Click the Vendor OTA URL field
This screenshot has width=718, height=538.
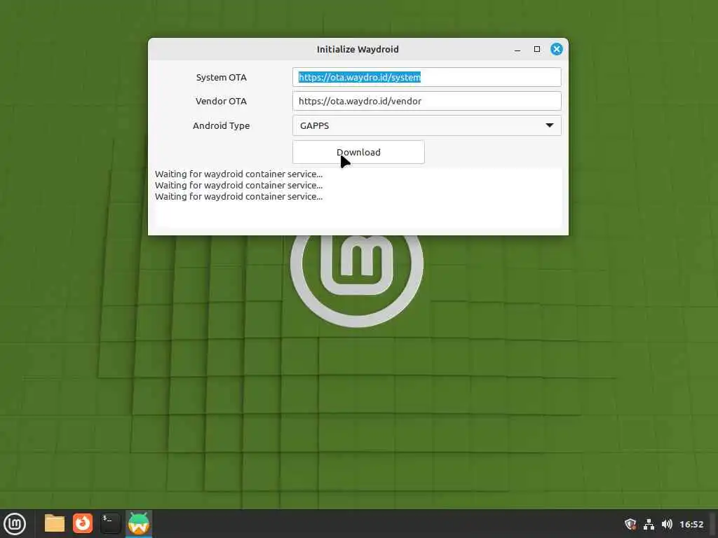(427, 101)
